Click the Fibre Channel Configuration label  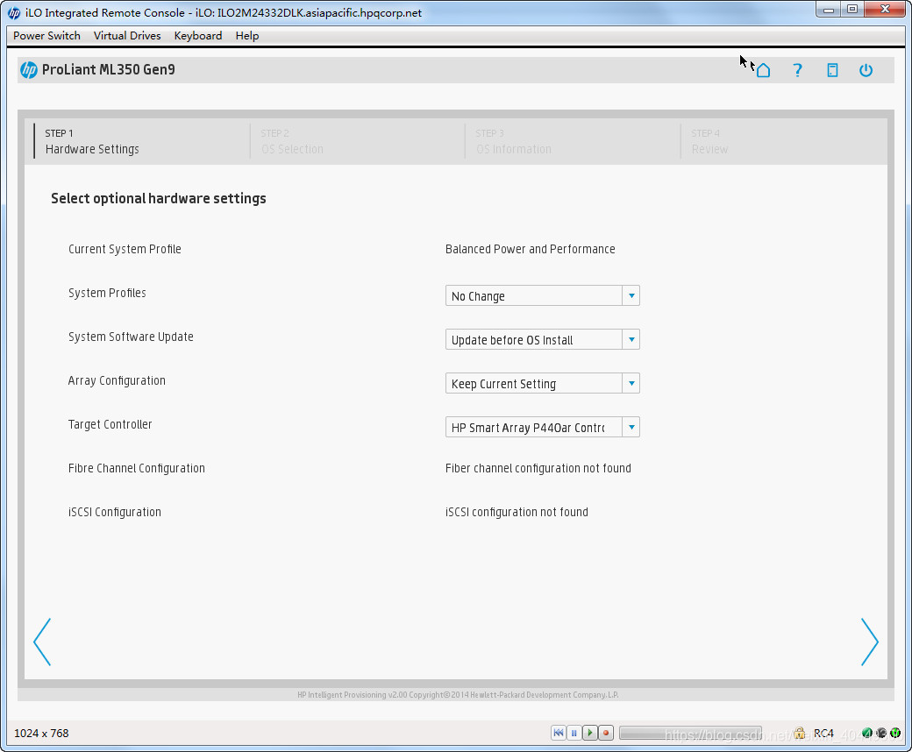136,468
